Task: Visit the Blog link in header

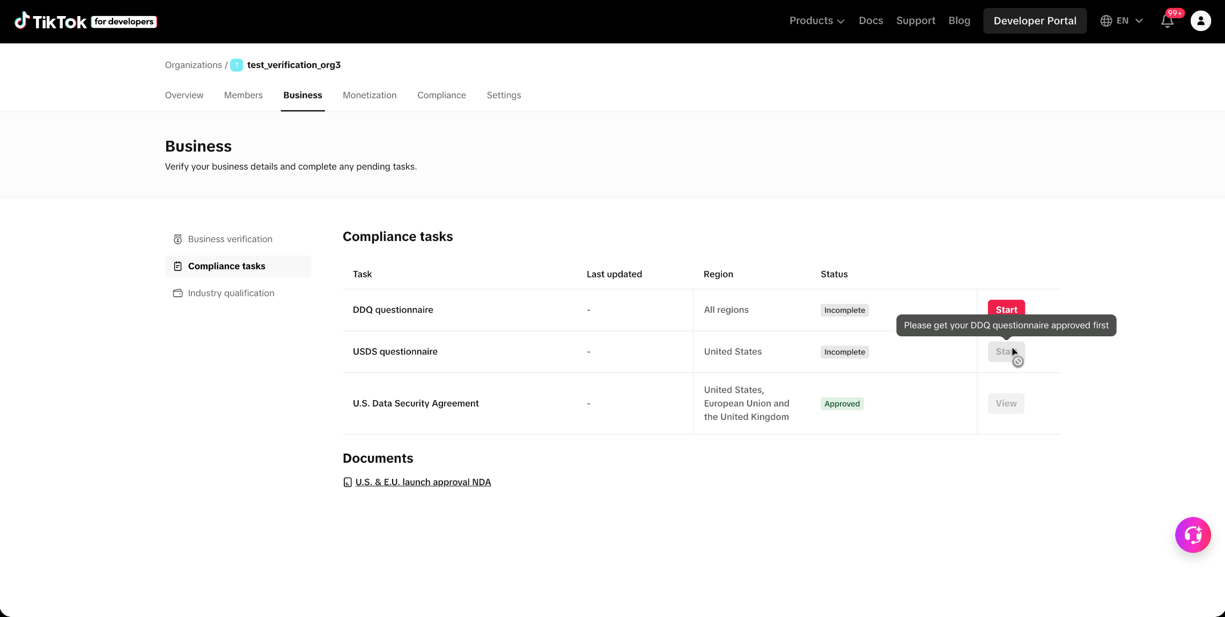Action: click(959, 21)
